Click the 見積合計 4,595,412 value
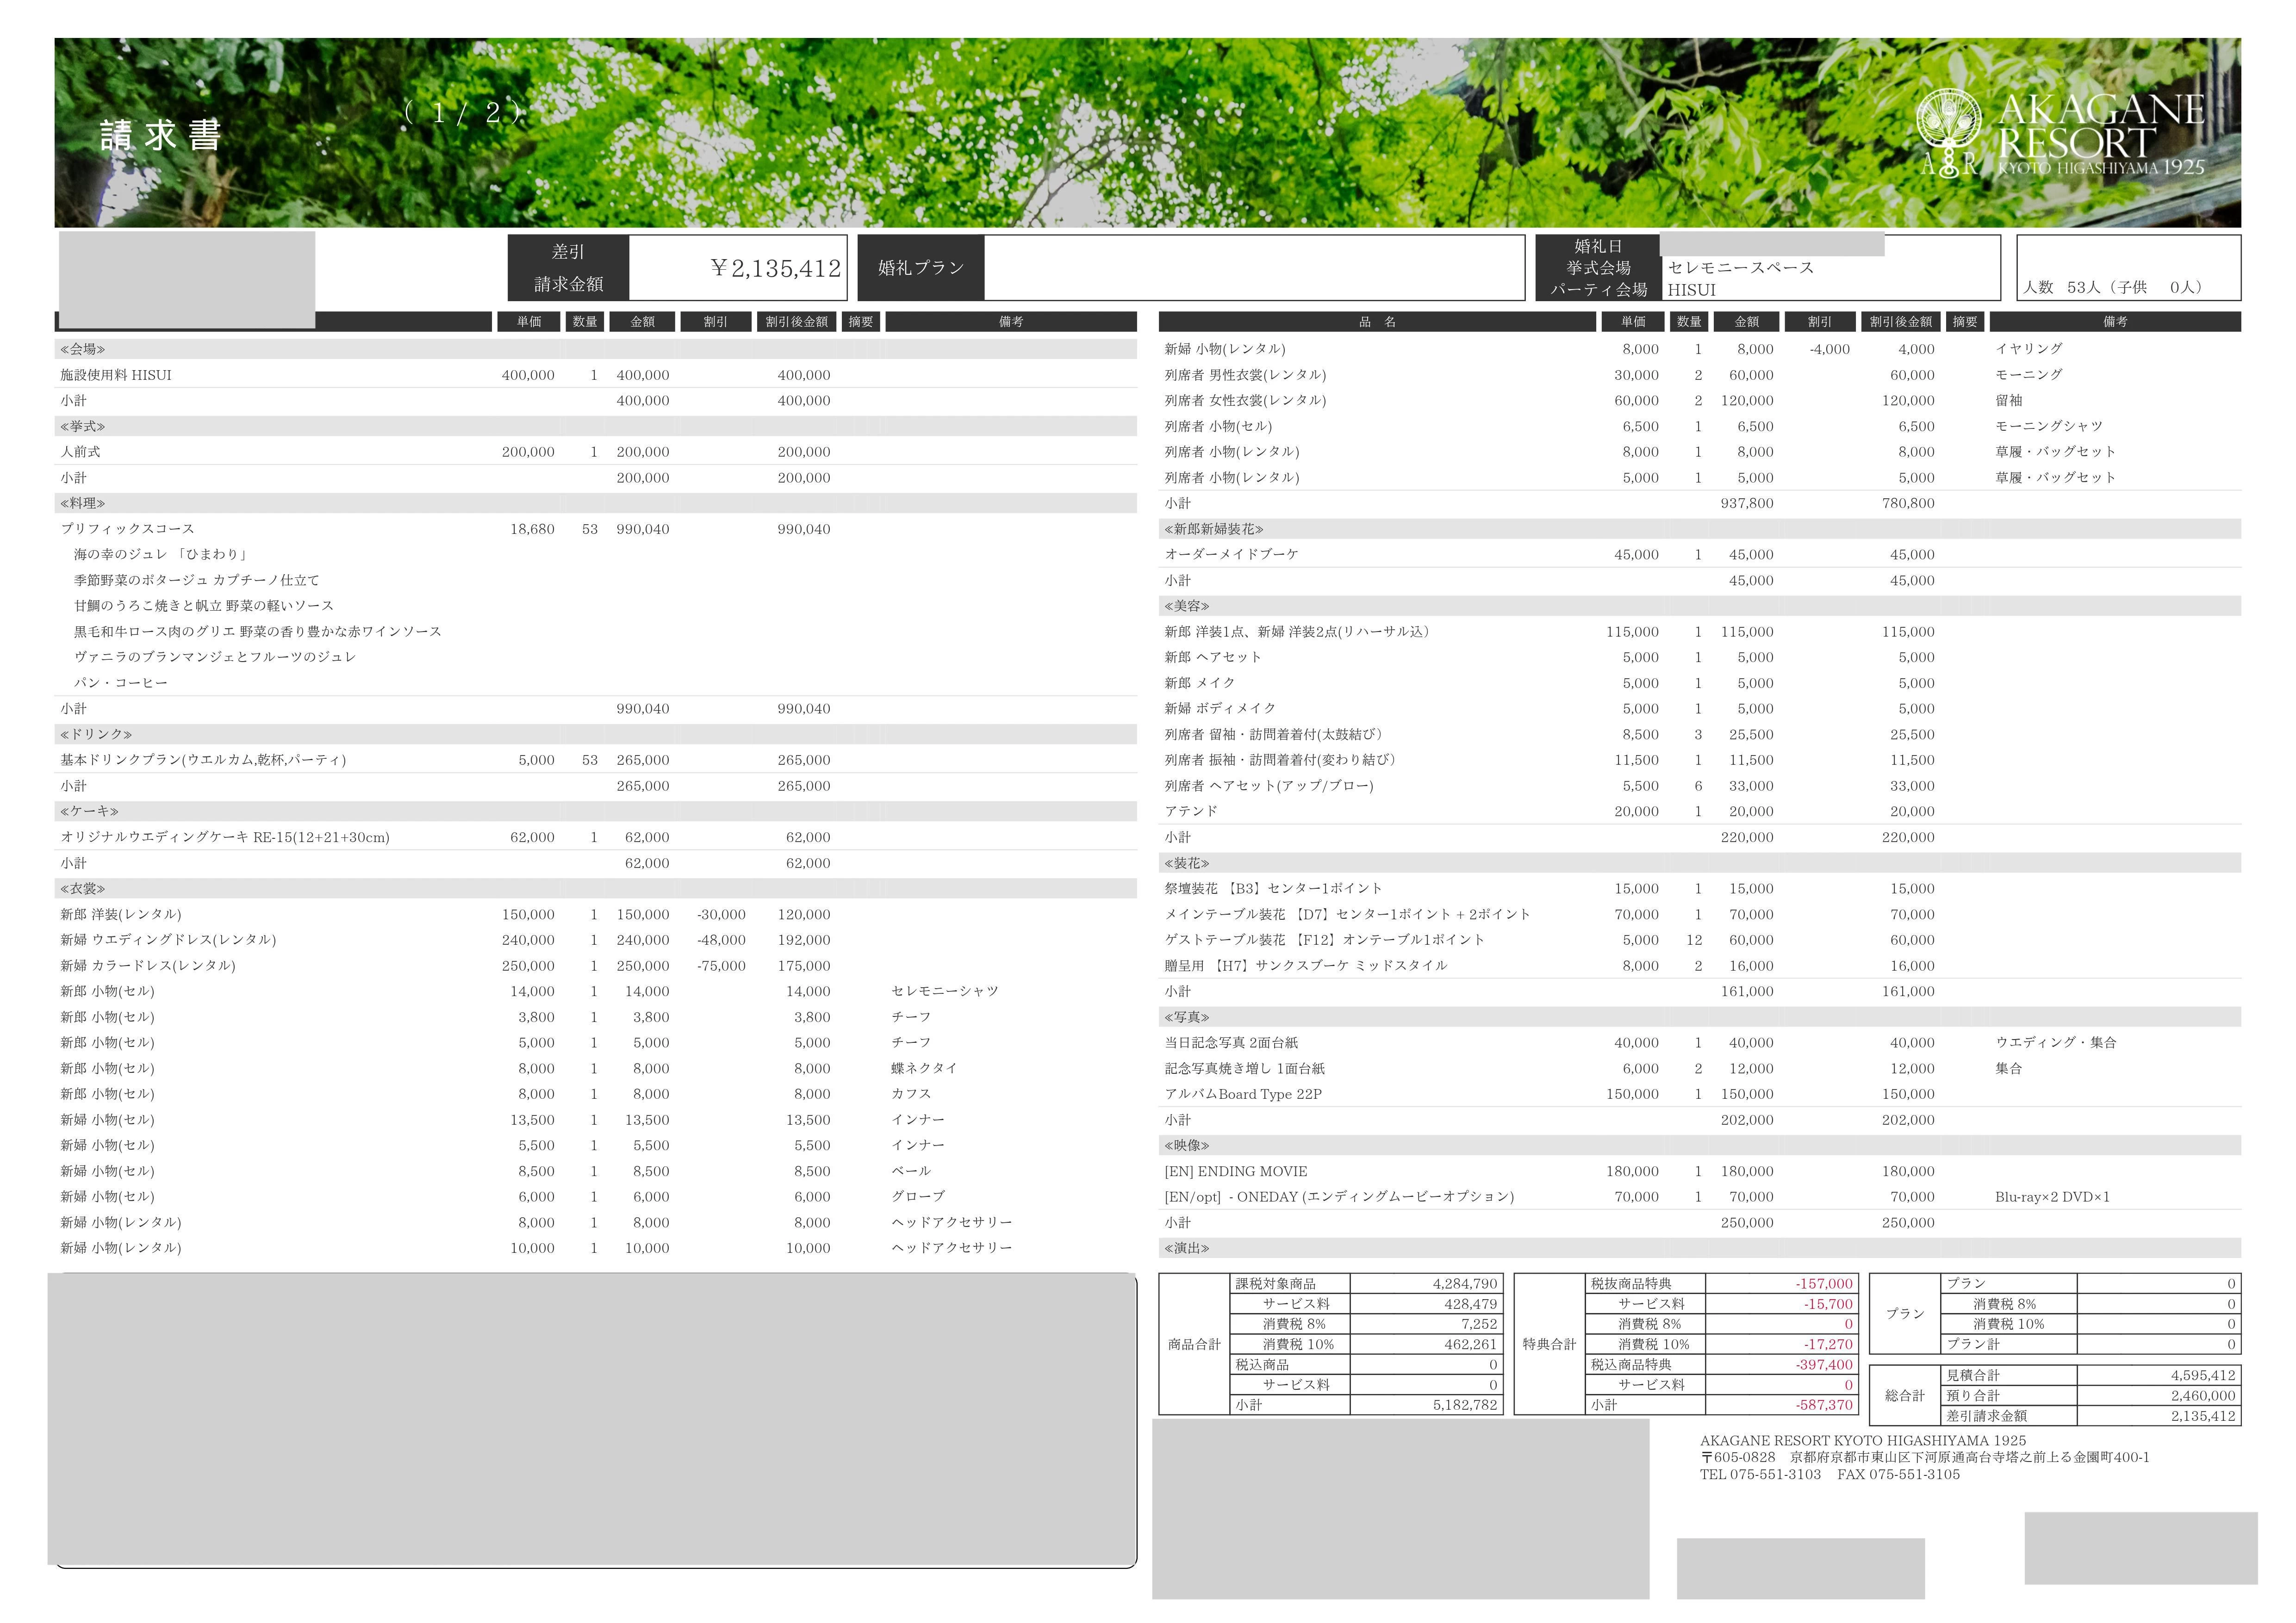Viewport: 2296px width, 1623px height. click(2203, 1375)
